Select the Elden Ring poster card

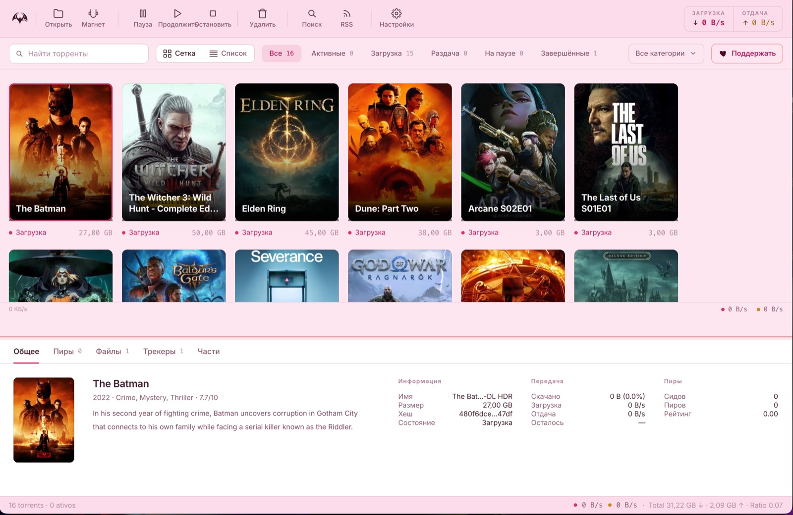pyautogui.click(x=287, y=152)
